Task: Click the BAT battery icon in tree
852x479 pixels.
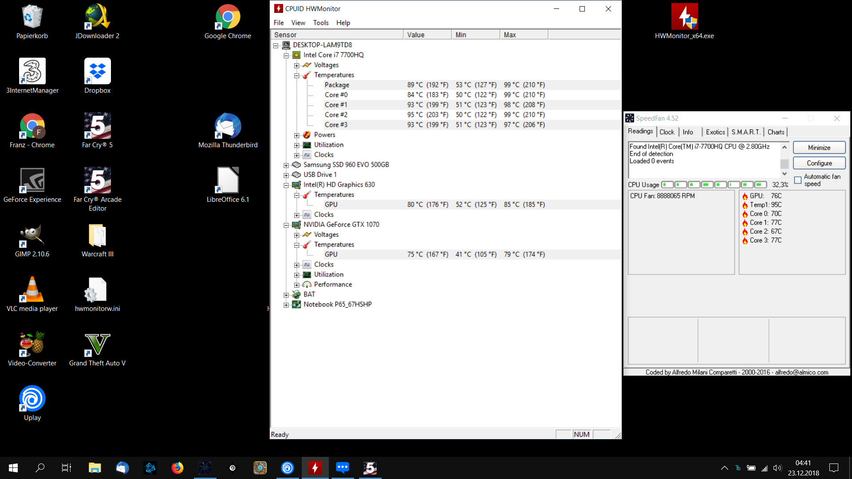Action: point(296,294)
